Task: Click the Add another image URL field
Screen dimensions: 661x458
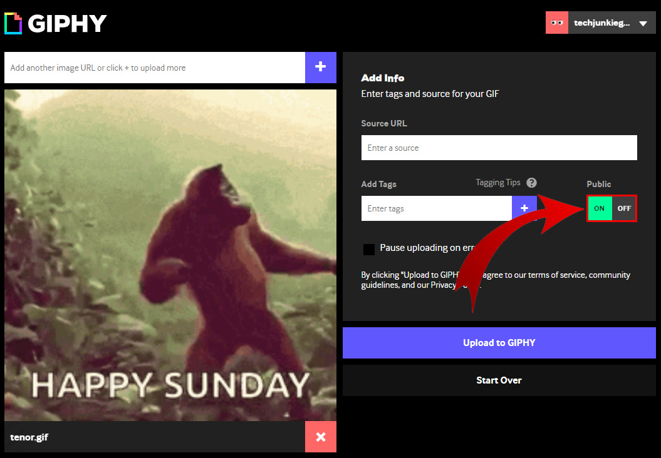Action: [x=155, y=68]
